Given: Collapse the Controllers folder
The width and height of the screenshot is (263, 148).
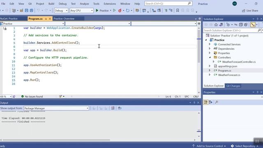Looking at the screenshot, I should (210, 58).
